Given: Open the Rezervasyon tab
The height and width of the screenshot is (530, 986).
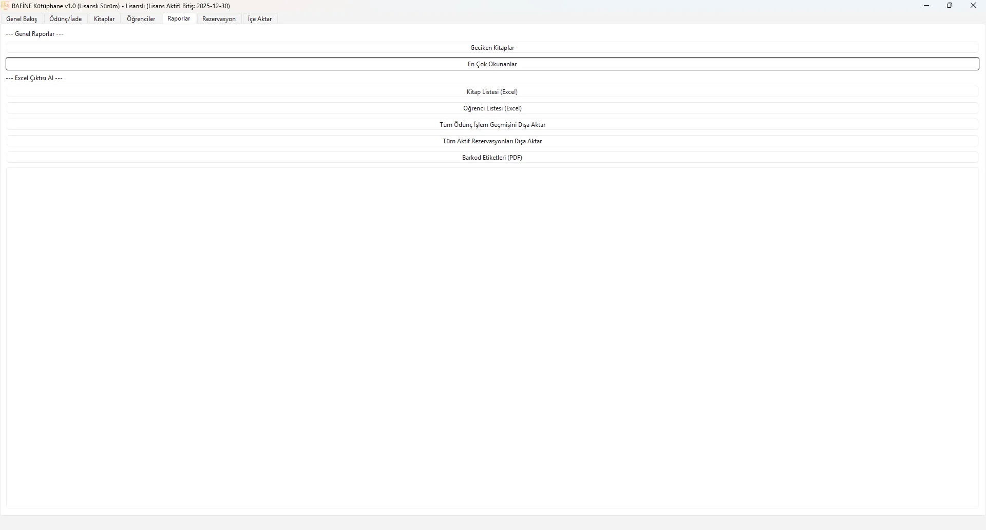Looking at the screenshot, I should click(x=219, y=19).
